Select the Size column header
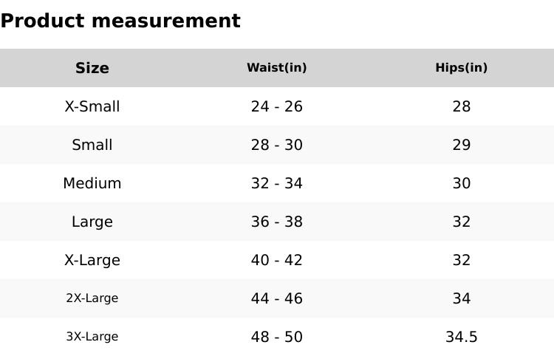This screenshot has height=356, width=554. tap(92, 68)
